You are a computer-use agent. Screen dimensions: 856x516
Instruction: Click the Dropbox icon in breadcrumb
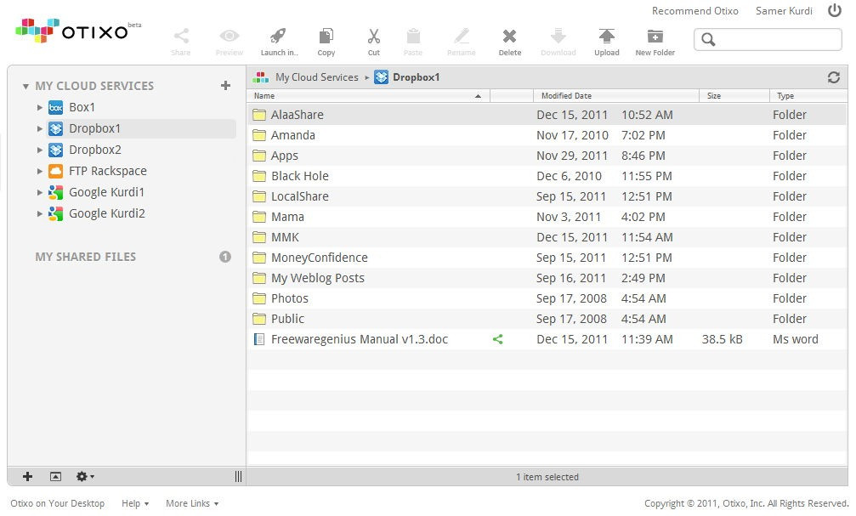[x=381, y=77]
